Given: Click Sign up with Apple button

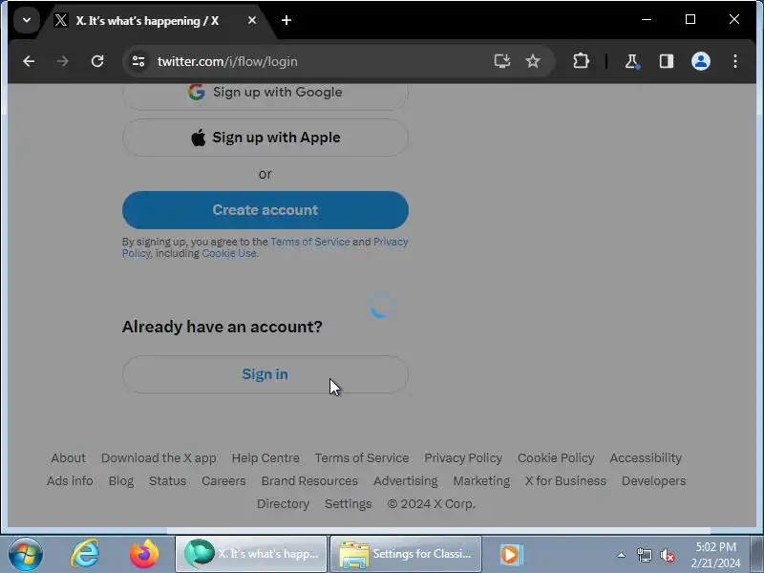Looking at the screenshot, I should (265, 138).
